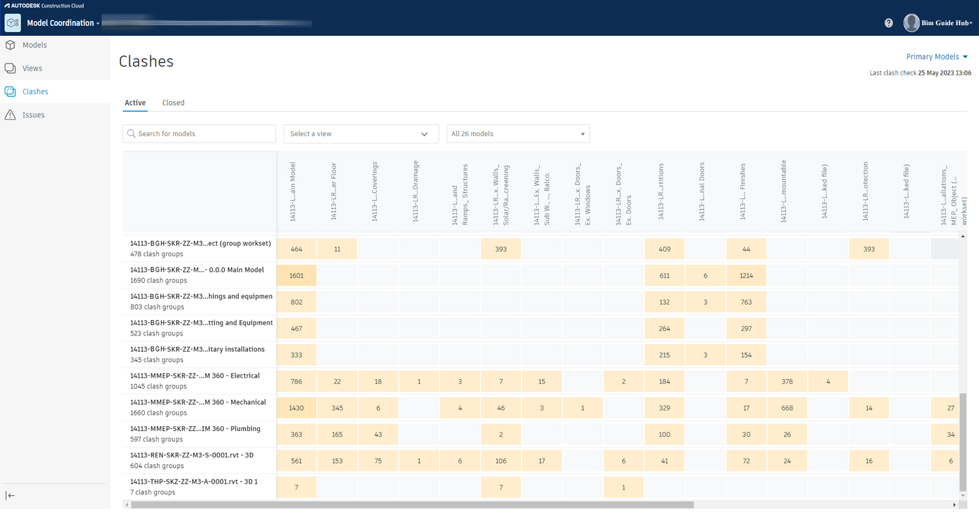979x524 pixels.
Task: Click the Views icon in sidebar
Action: (x=10, y=68)
